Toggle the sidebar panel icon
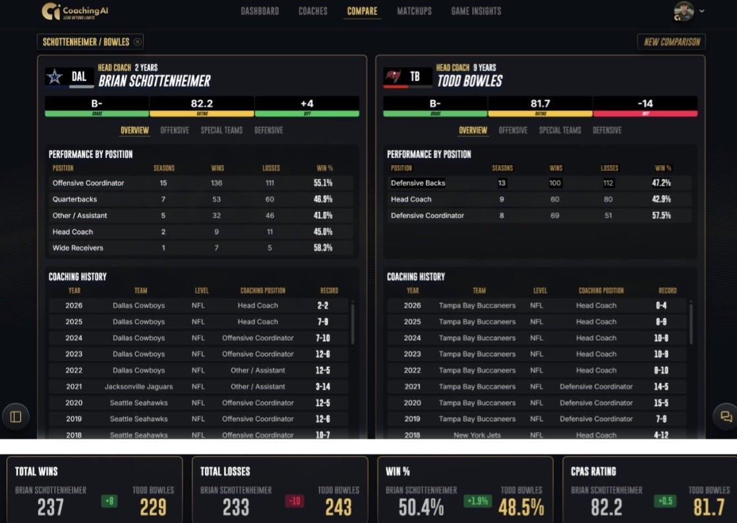This screenshot has width=737, height=523. 16,416
